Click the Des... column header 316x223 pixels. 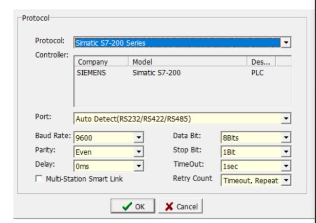click(x=261, y=62)
